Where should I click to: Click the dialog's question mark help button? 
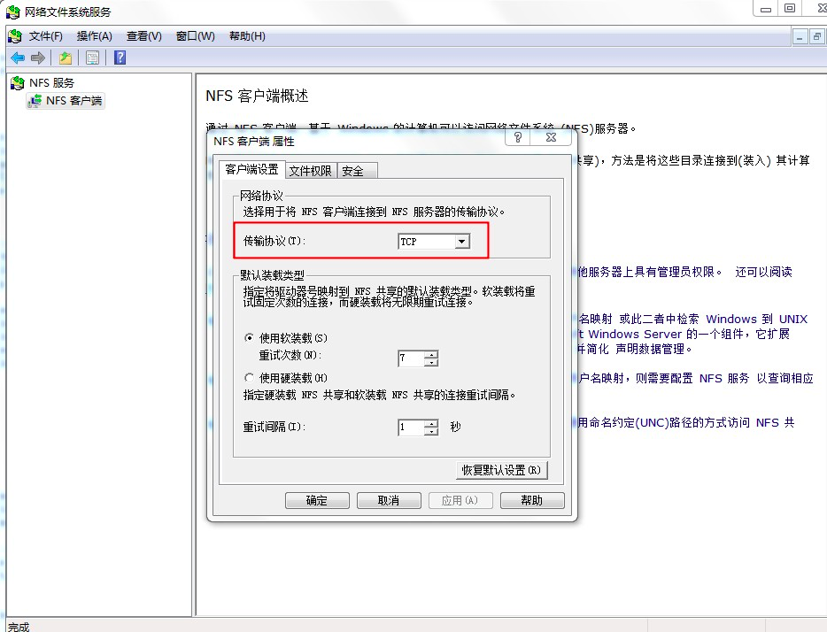(518, 137)
